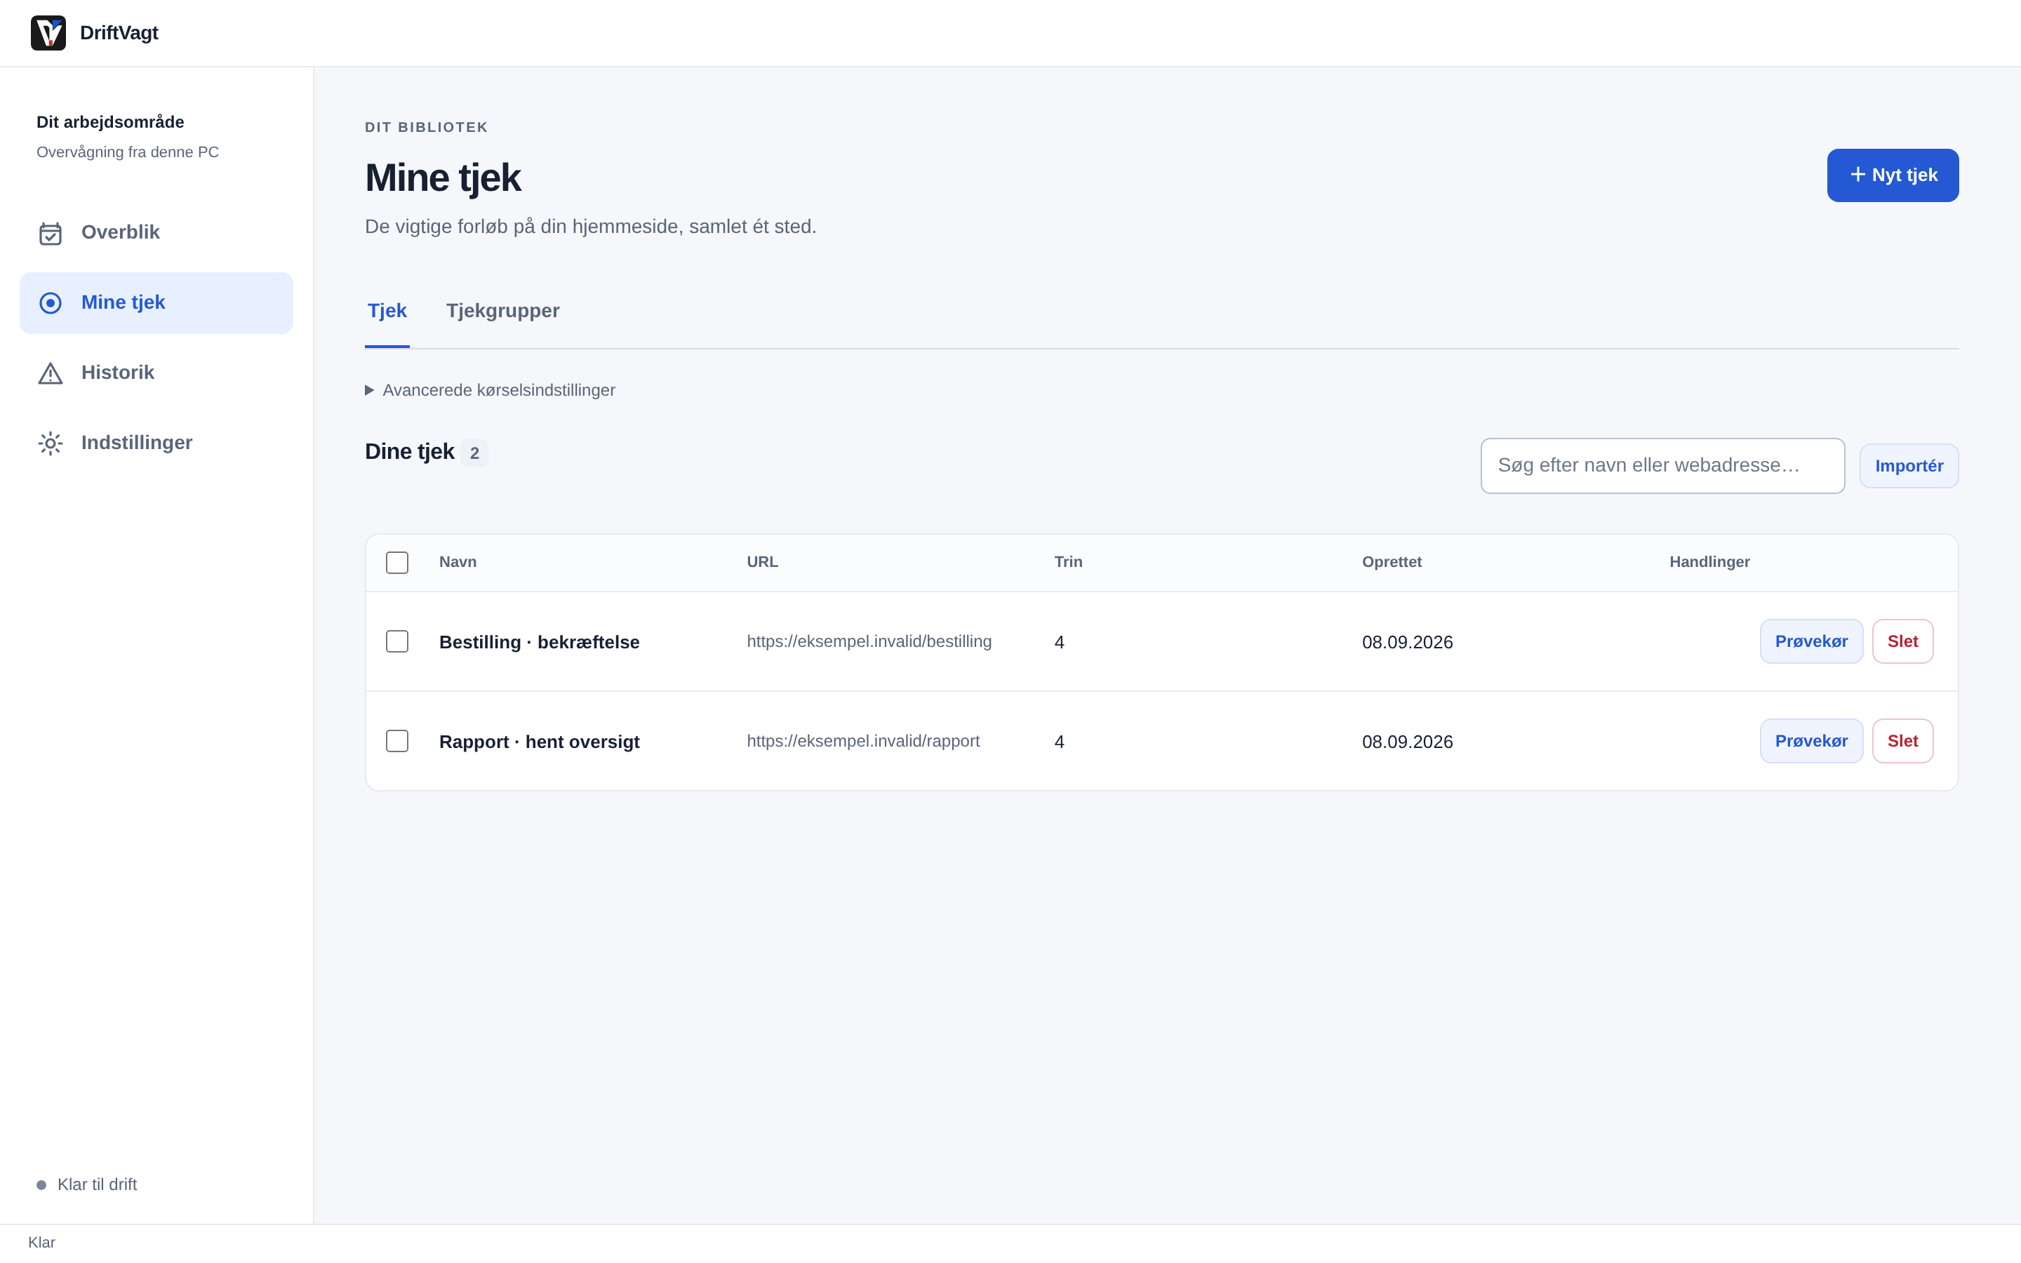The width and height of the screenshot is (2021, 1263).
Task: Click the Oprettet date for Rapport row
Action: click(1407, 742)
